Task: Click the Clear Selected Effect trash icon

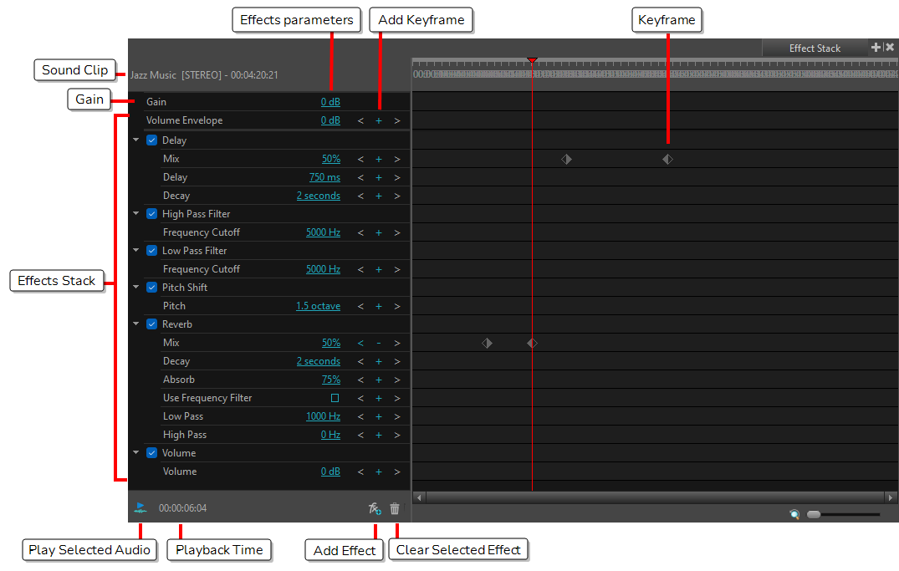Action: point(395,508)
